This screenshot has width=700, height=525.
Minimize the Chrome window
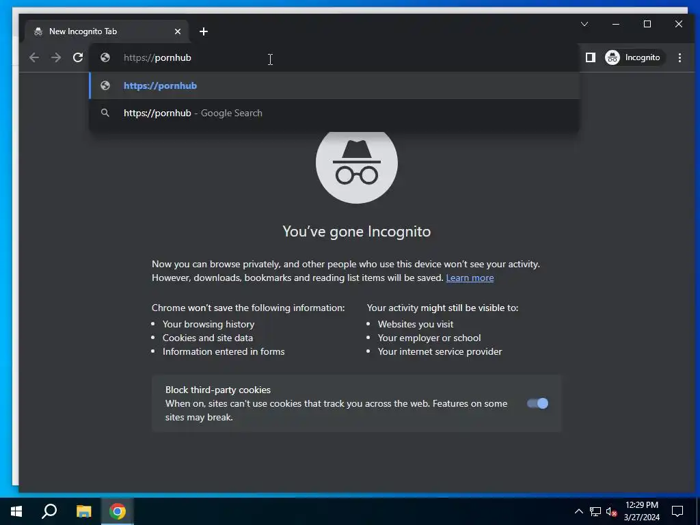616,24
